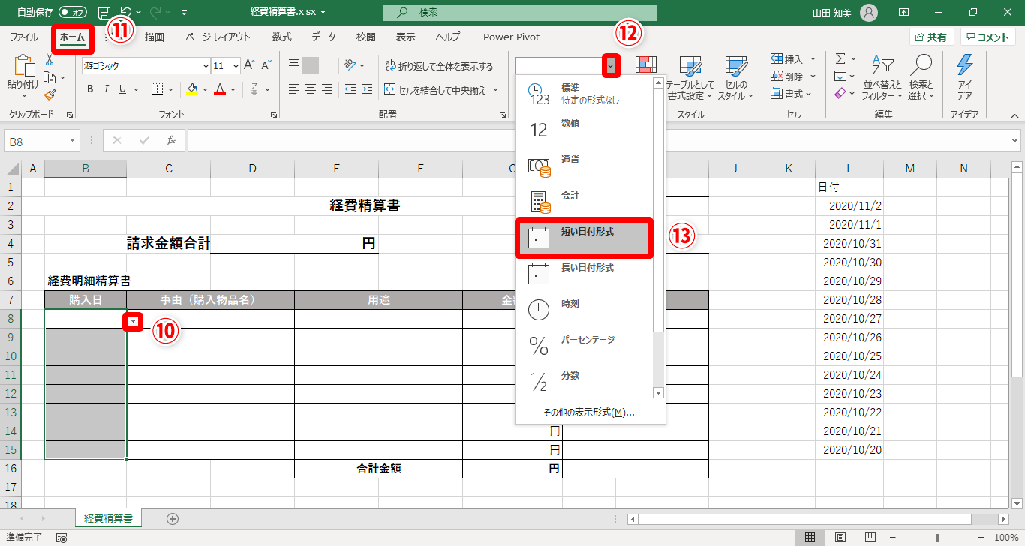Viewport: 1025px width, 546px height.
Task: Open the dropdown arrow beside cell B8
Action: coord(134,321)
